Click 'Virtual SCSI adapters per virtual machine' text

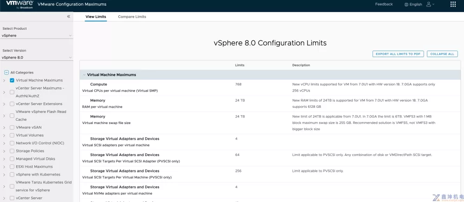click(116, 145)
